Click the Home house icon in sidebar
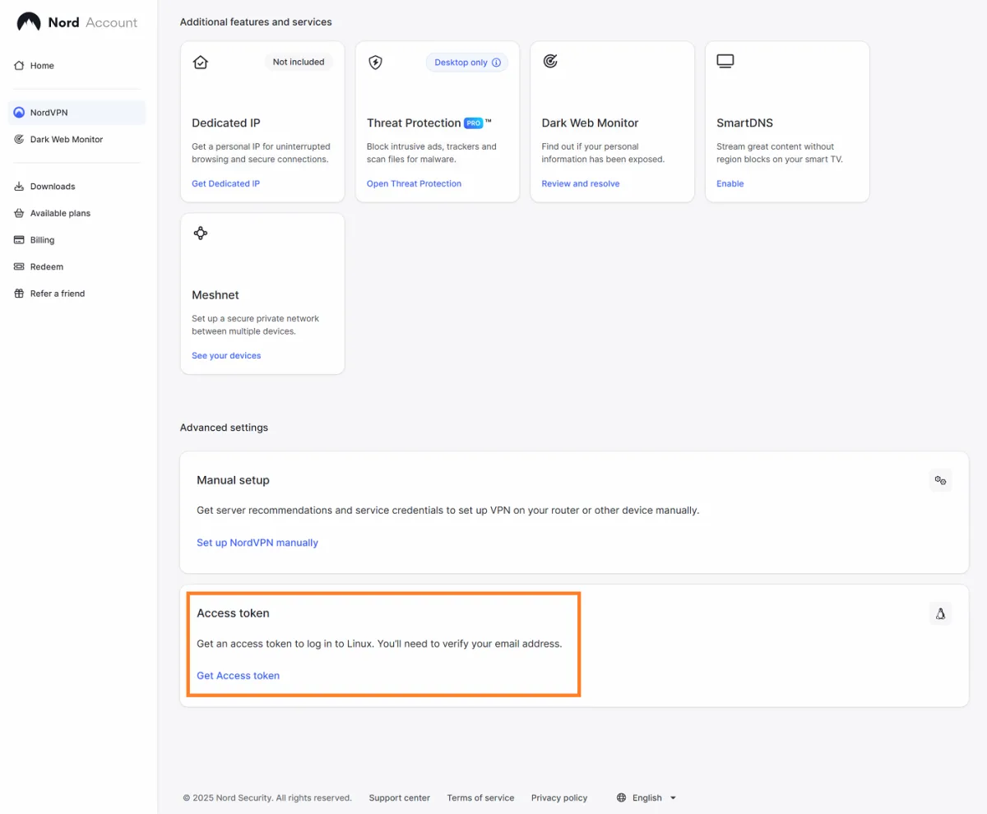This screenshot has height=814, width=987. click(x=19, y=66)
